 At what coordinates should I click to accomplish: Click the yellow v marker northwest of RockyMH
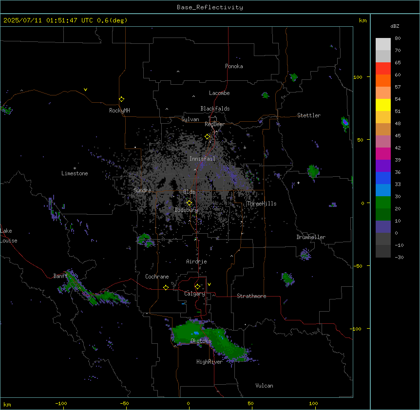tap(85, 90)
